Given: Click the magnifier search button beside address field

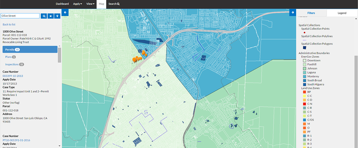Looking at the screenshot, I should click(x=44, y=16).
